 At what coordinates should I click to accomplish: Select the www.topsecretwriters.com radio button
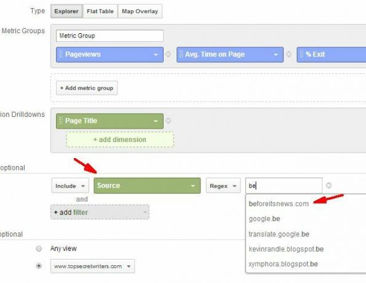tap(39, 266)
